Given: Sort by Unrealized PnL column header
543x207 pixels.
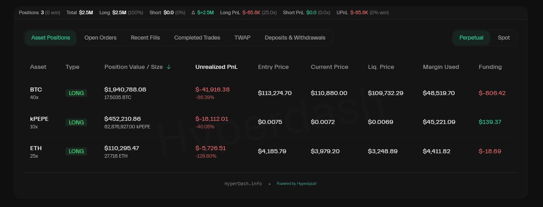Looking at the screenshot, I should [x=216, y=67].
